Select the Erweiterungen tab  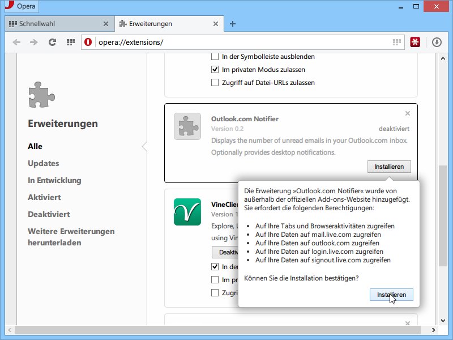pyautogui.click(x=169, y=24)
